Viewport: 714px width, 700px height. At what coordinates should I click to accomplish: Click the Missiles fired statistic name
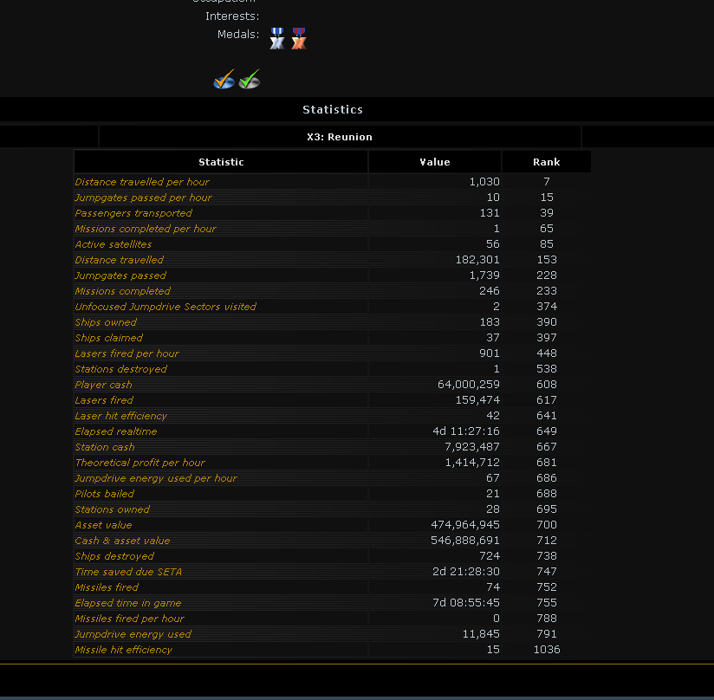click(x=107, y=587)
